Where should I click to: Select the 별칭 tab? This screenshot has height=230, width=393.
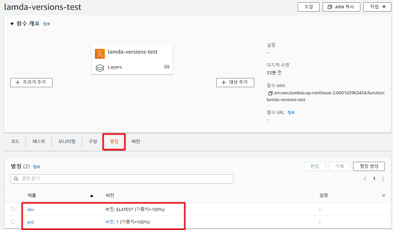114,141
